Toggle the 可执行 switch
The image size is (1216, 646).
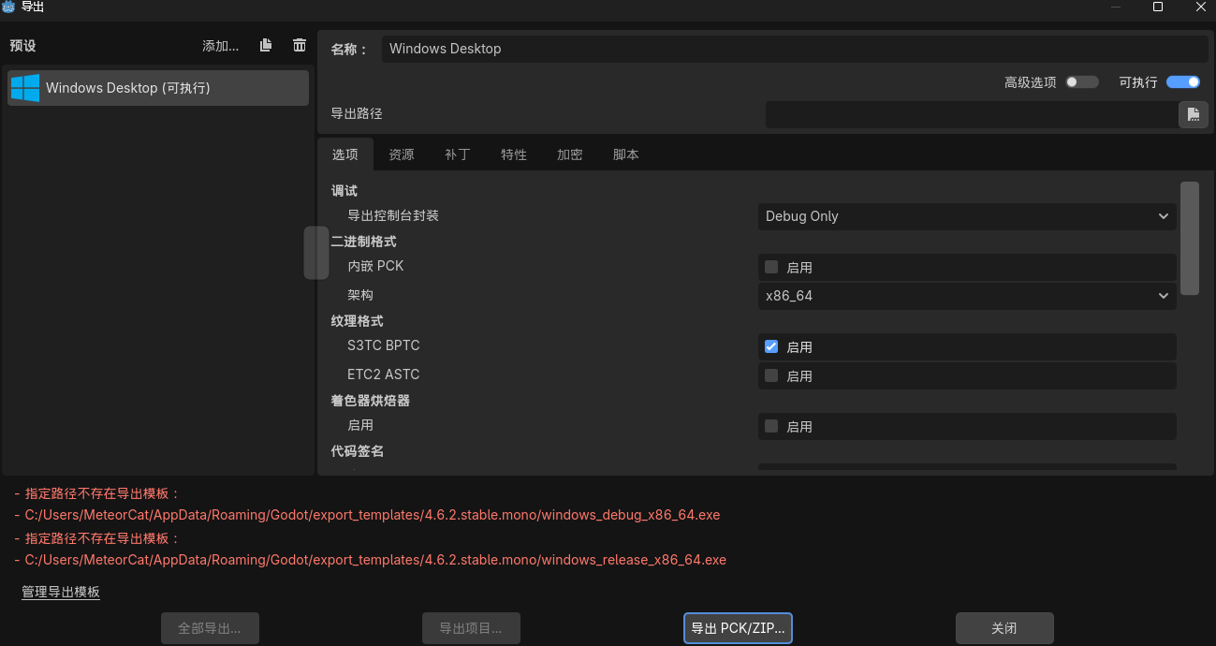click(1183, 82)
